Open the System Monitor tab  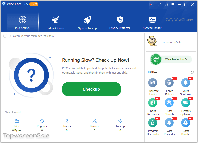pos(152,23)
